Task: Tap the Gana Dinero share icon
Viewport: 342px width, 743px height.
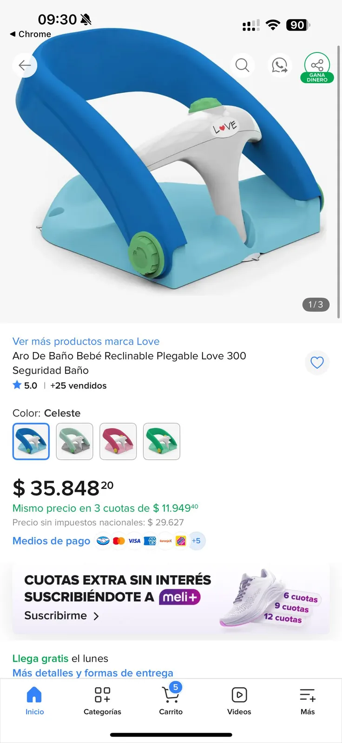Action: click(x=317, y=68)
